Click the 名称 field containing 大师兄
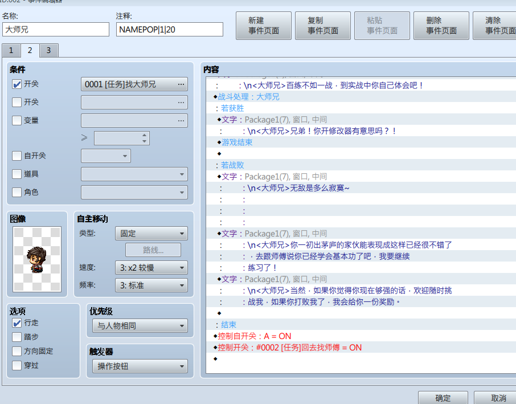Image resolution: width=516 pixels, height=404 pixels. point(56,30)
